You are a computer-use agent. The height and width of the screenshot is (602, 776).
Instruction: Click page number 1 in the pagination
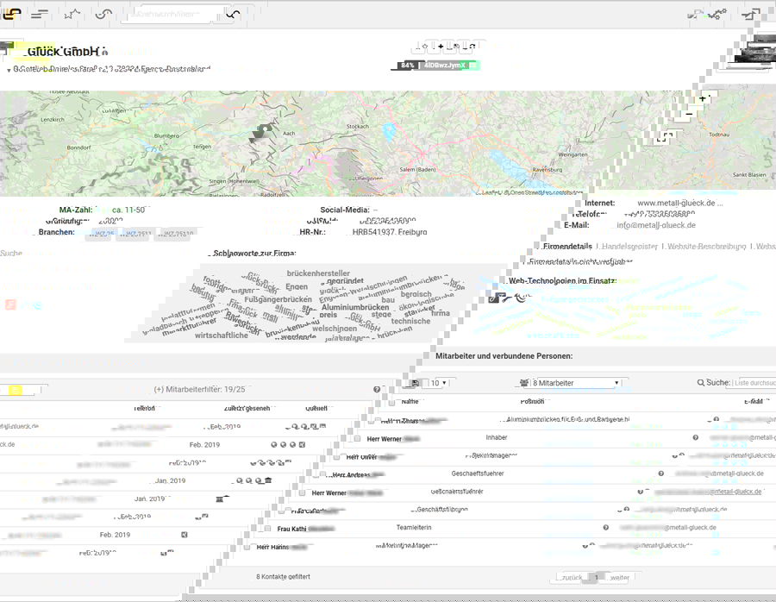pyautogui.click(x=597, y=578)
